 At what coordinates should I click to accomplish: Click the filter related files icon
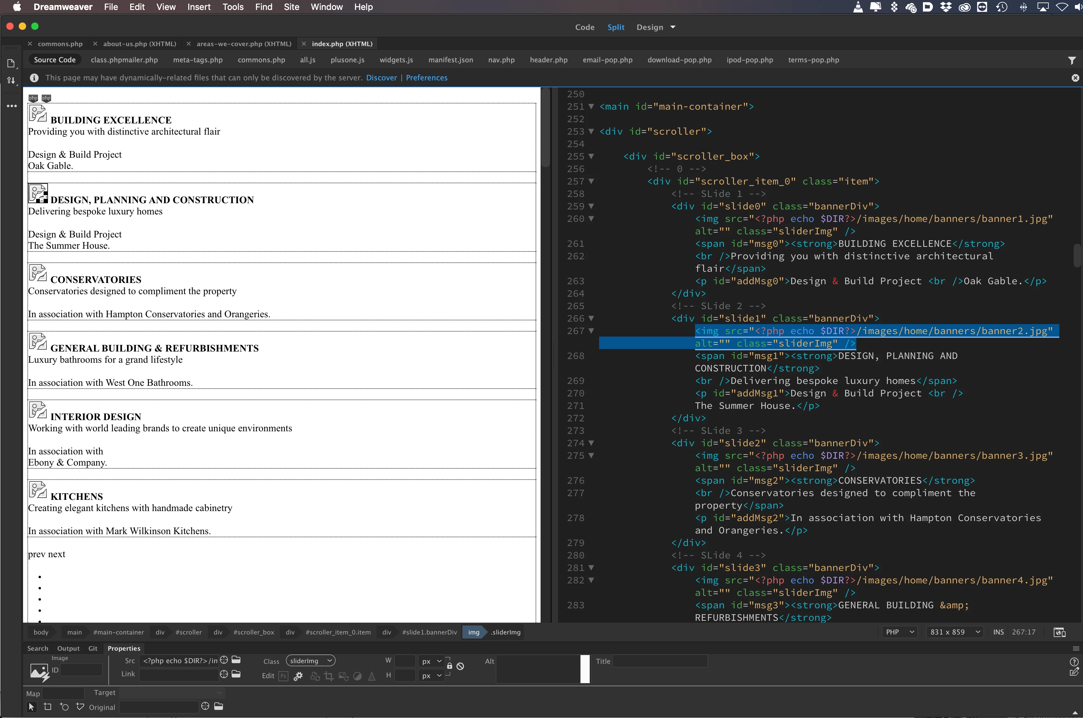tap(1071, 60)
